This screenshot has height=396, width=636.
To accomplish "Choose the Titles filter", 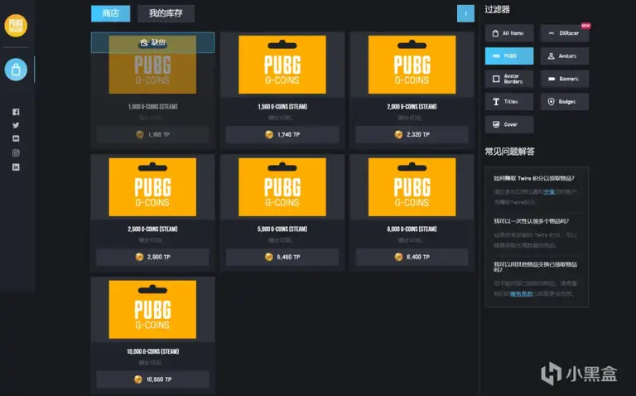I will click(x=508, y=102).
